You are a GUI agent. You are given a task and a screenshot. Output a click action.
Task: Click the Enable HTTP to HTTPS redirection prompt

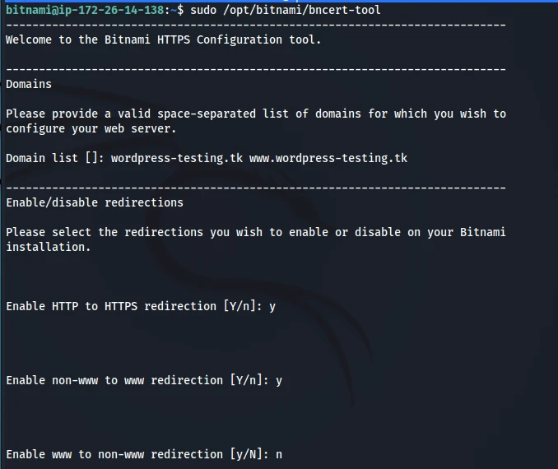point(111,306)
